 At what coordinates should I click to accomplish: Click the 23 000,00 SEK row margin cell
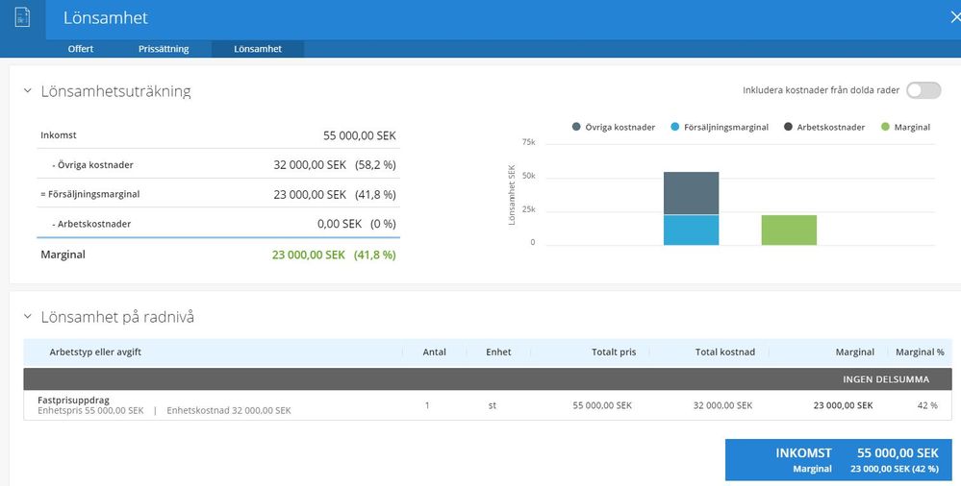(844, 405)
